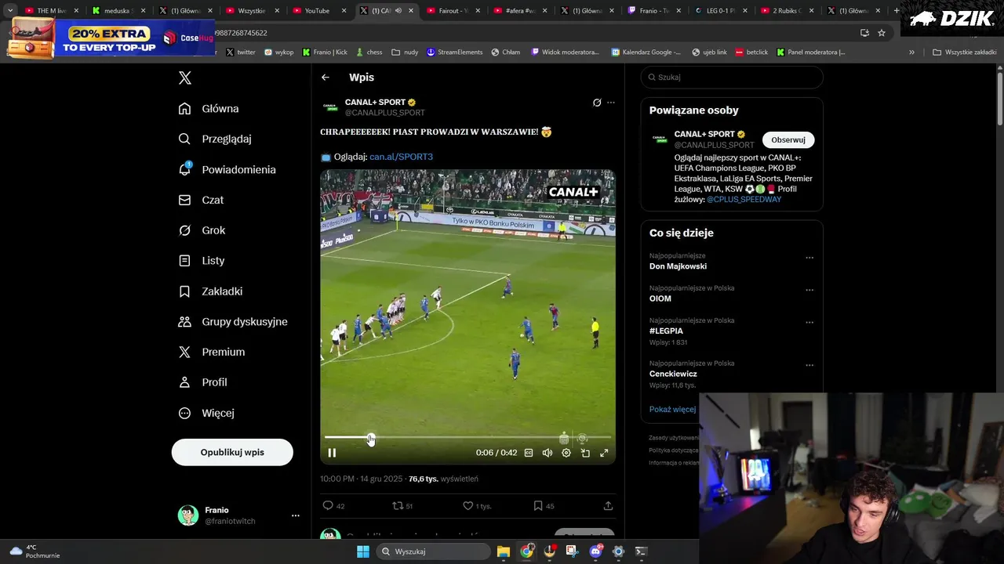Open the tab search dropdown arrow
Image resolution: width=1004 pixels, height=564 pixels.
tap(9, 11)
